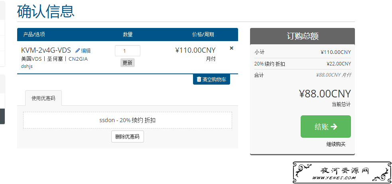The height and width of the screenshot is (184, 392).
Task: Click the applied ssdon promo code box
Action: click(128, 120)
